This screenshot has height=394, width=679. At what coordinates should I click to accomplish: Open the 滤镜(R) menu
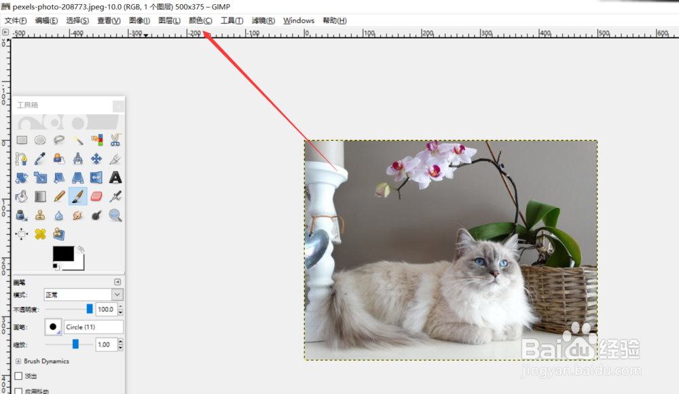pos(263,20)
